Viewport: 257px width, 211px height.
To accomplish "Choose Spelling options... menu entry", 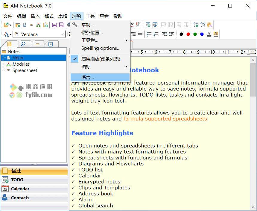I will [x=100, y=48].
